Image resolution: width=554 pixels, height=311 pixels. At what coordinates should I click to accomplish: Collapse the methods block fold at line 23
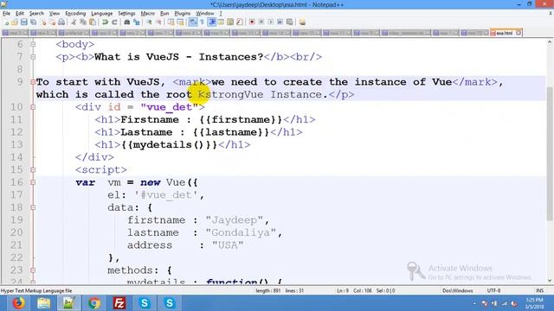point(33,270)
